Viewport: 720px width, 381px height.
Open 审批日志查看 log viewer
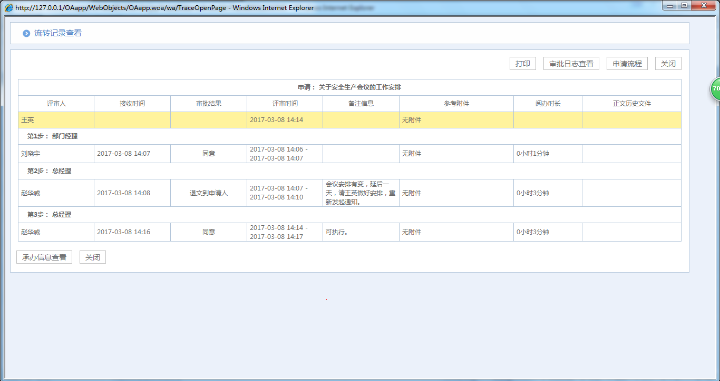(571, 64)
